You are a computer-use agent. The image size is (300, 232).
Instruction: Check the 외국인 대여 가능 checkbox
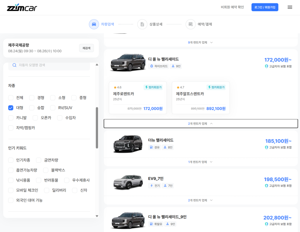point(11,200)
